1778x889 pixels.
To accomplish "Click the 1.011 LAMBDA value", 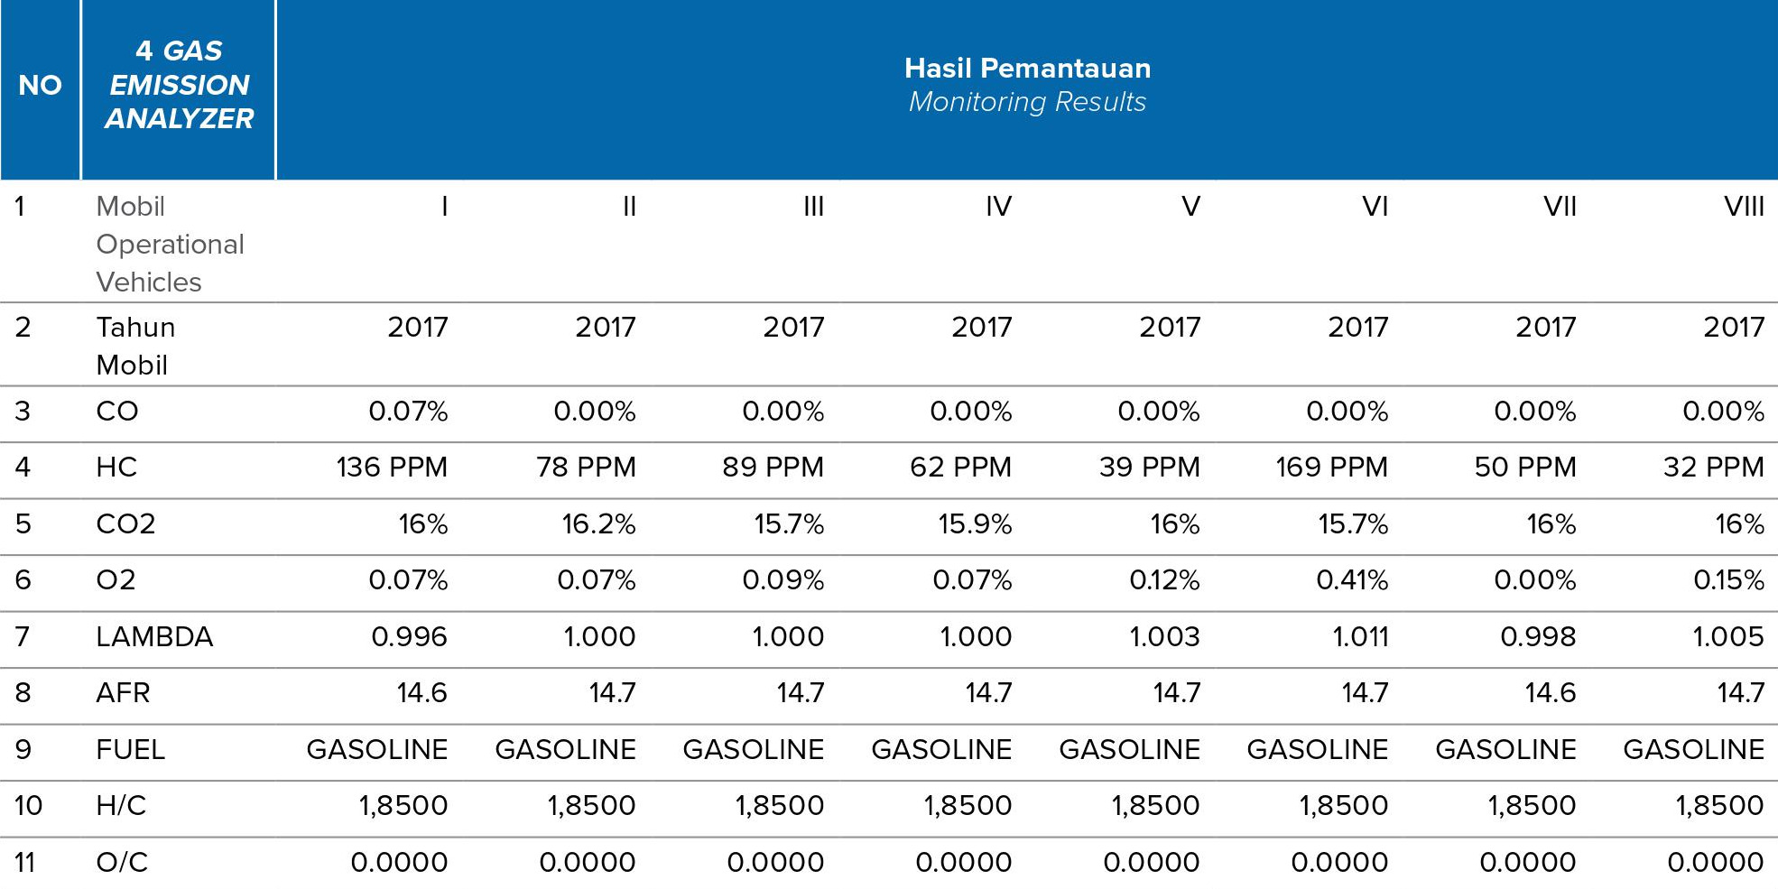I will coord(1360,637).
